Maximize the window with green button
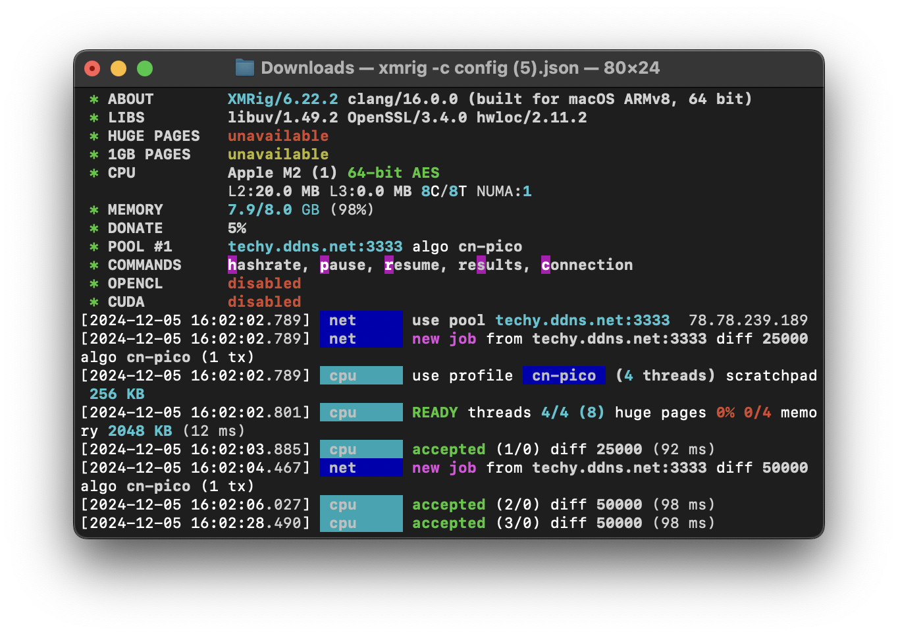 [x=145, y=68]
